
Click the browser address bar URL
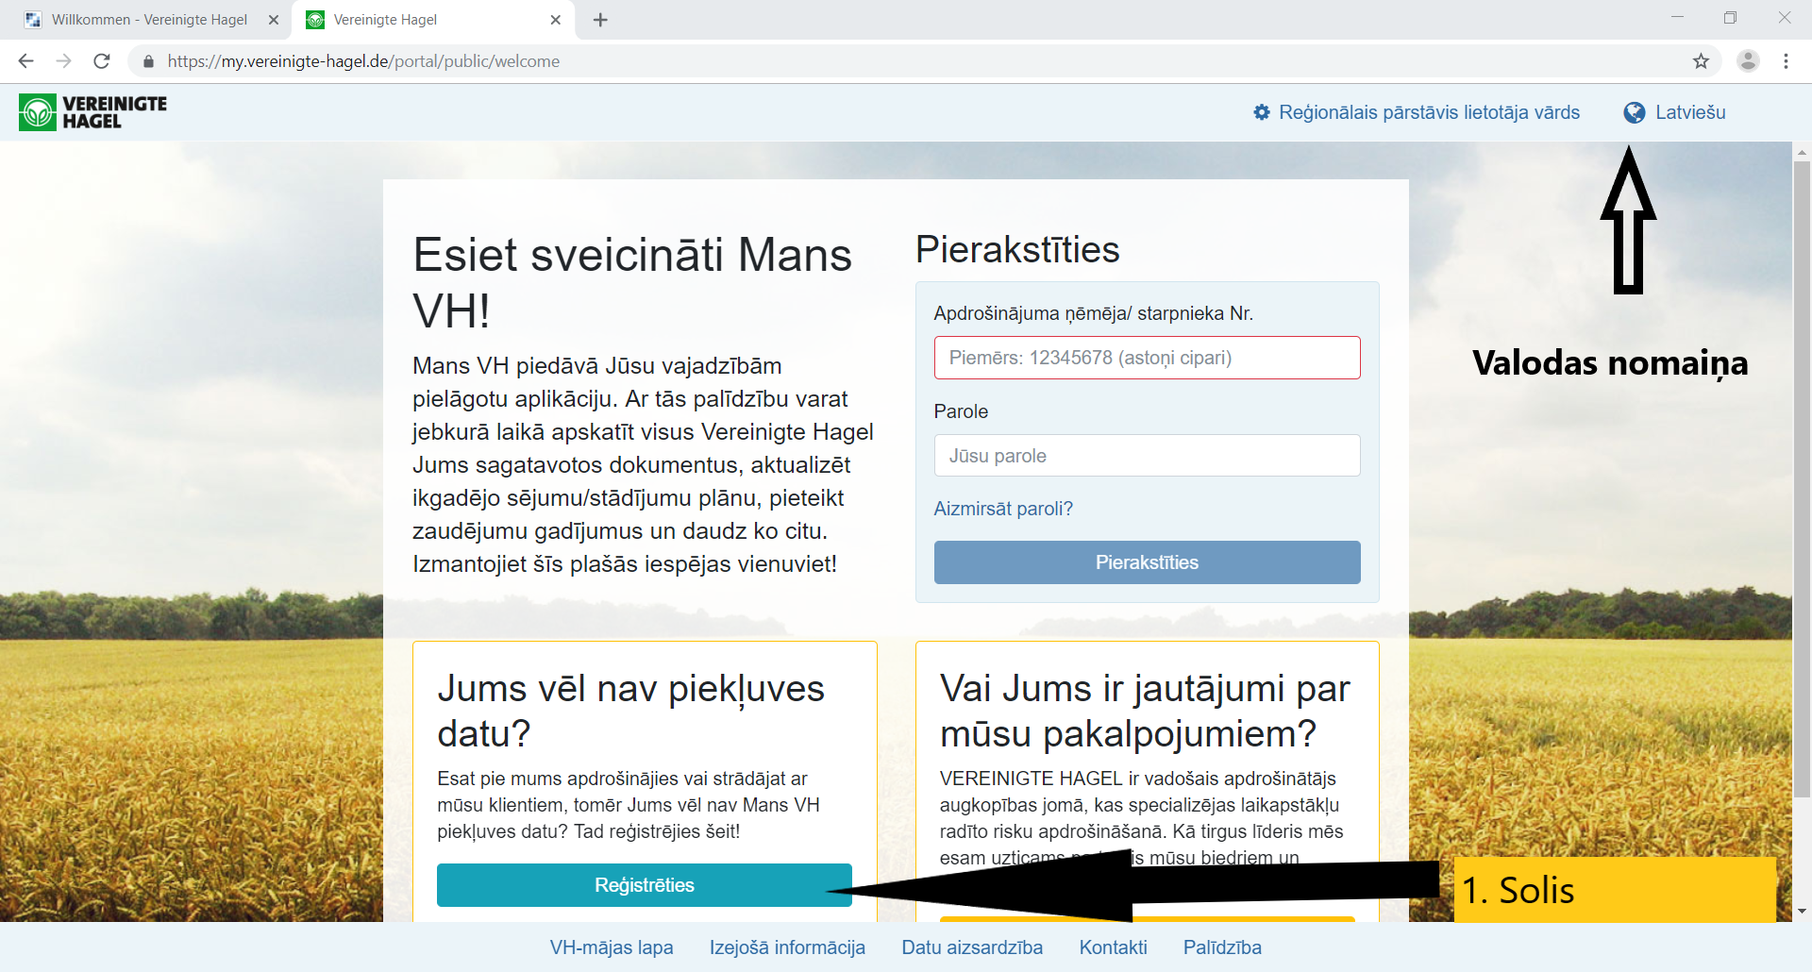pos(363,61)
